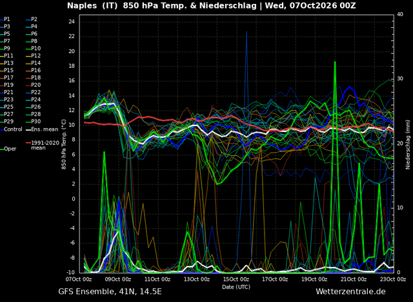The image size is (413, 302).
Task: Click legend label P19
Action: [8, 85]
